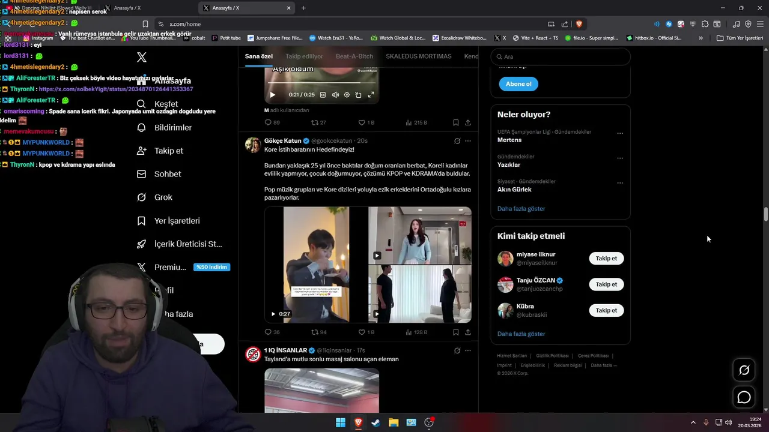Select the Sana özel tab
Screen dimensions: 769x432
[x=259, y=56]
